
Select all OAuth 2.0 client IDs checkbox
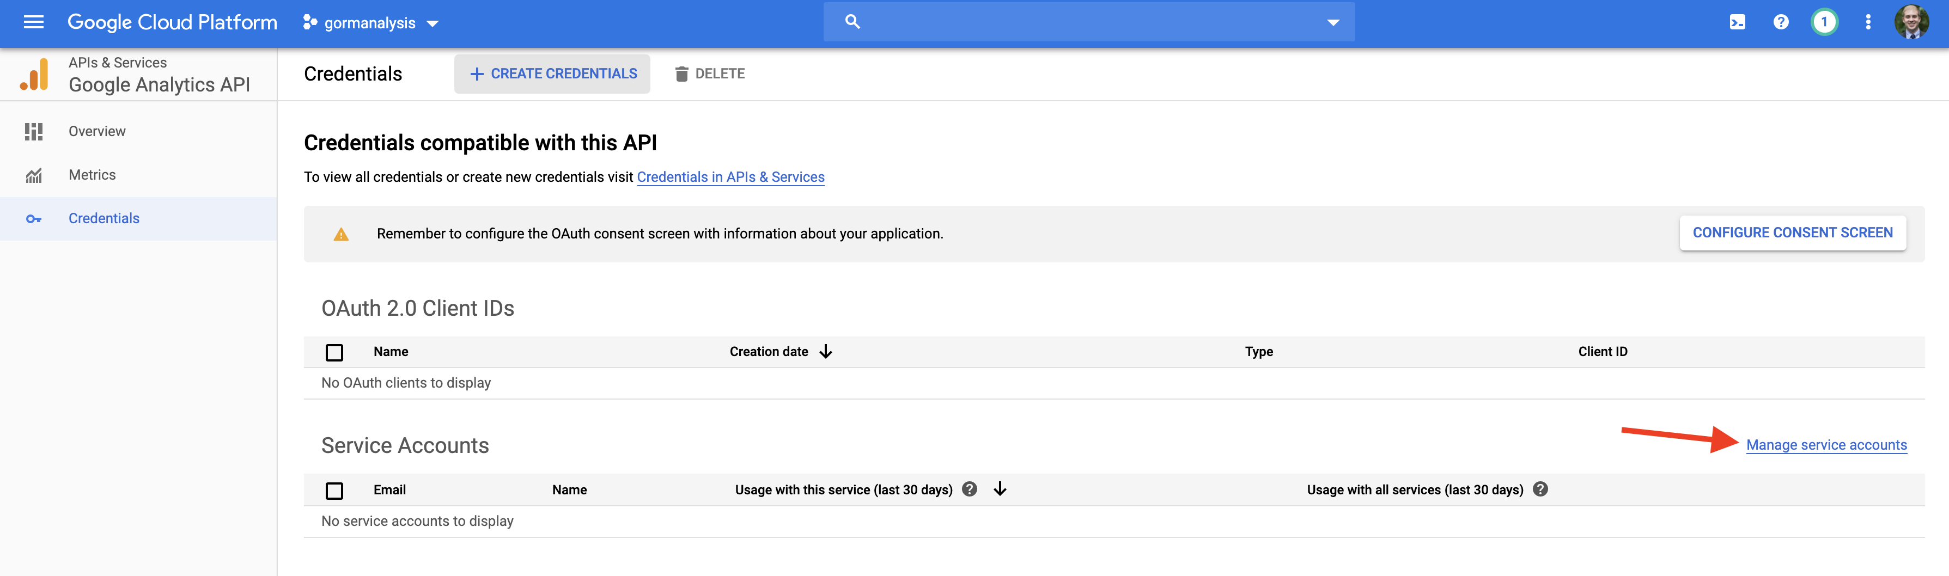334,352
